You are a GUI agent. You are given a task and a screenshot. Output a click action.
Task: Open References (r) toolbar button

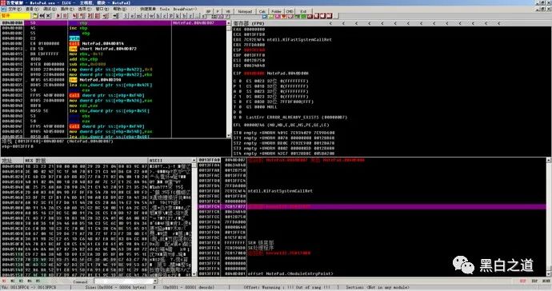click(x=190, y=16)
